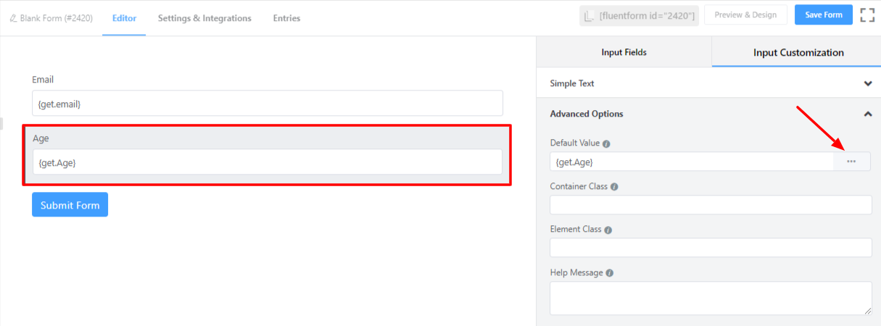
Task: Switch to Settings & Integrations tab
Action: pyautogui.click(x=204, y=18)
